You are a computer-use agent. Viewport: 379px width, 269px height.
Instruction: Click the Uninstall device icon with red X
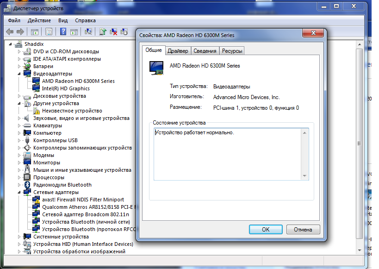(x=113, y=31)
